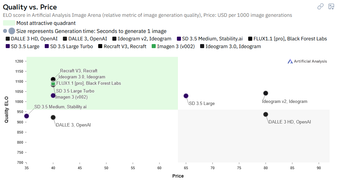
Task: Click the Most attractive quadrant green swatch
Action: [9, 23]
